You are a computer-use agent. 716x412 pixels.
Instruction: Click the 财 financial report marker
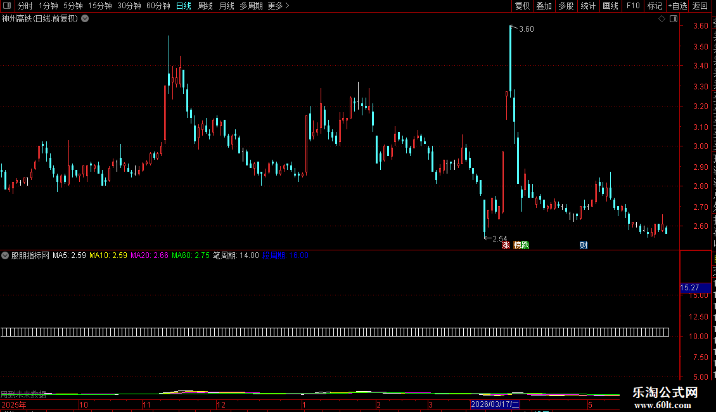(584, 245)
